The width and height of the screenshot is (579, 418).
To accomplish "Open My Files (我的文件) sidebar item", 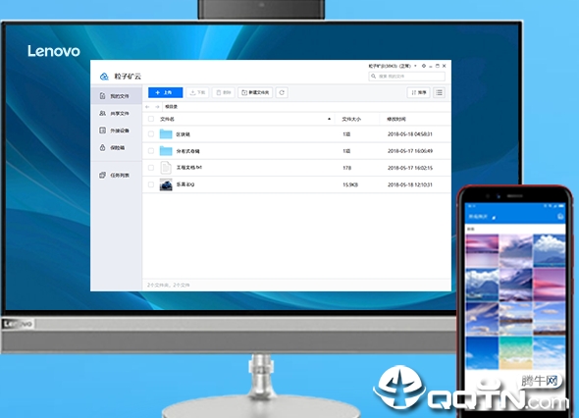I will (x=117, y=96).
